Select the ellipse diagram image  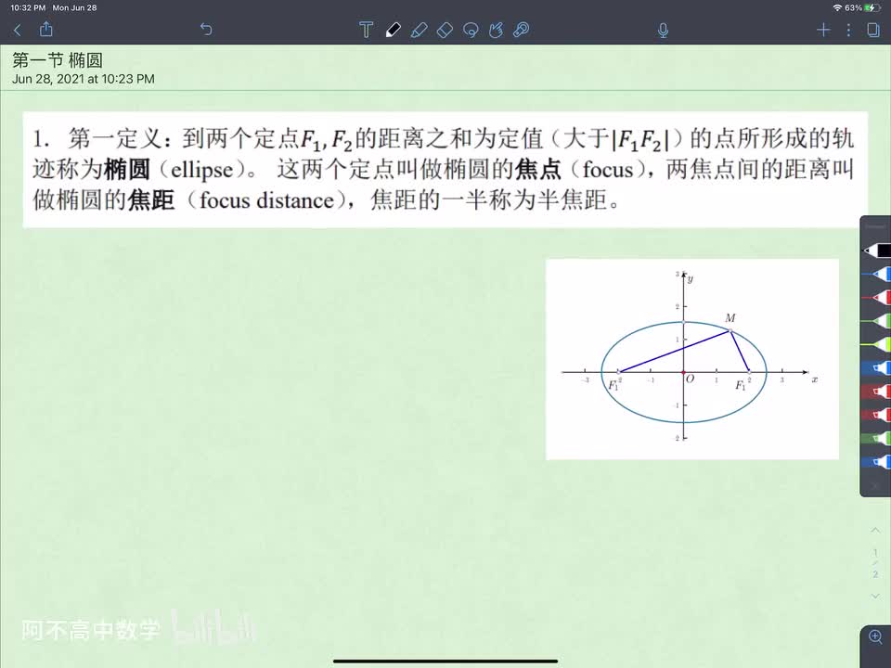coord(692,359)
